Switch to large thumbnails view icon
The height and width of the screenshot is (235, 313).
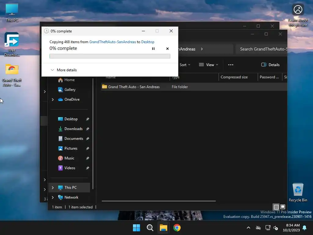click(283, 207)
